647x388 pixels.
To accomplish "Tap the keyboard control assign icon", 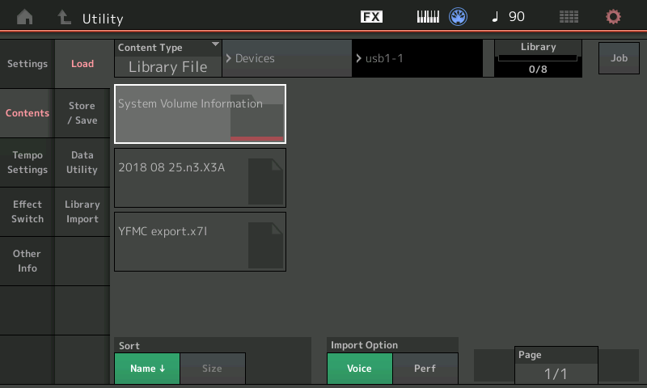I will [x=428, y=17].
